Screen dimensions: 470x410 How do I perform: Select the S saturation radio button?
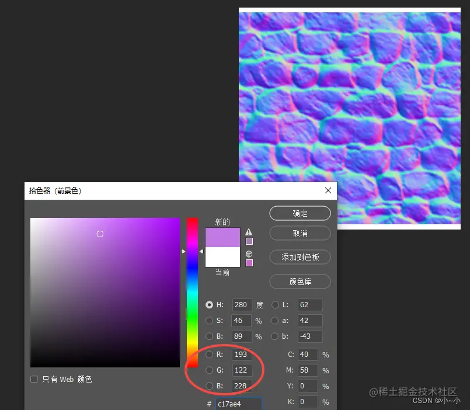click(210, 320)
